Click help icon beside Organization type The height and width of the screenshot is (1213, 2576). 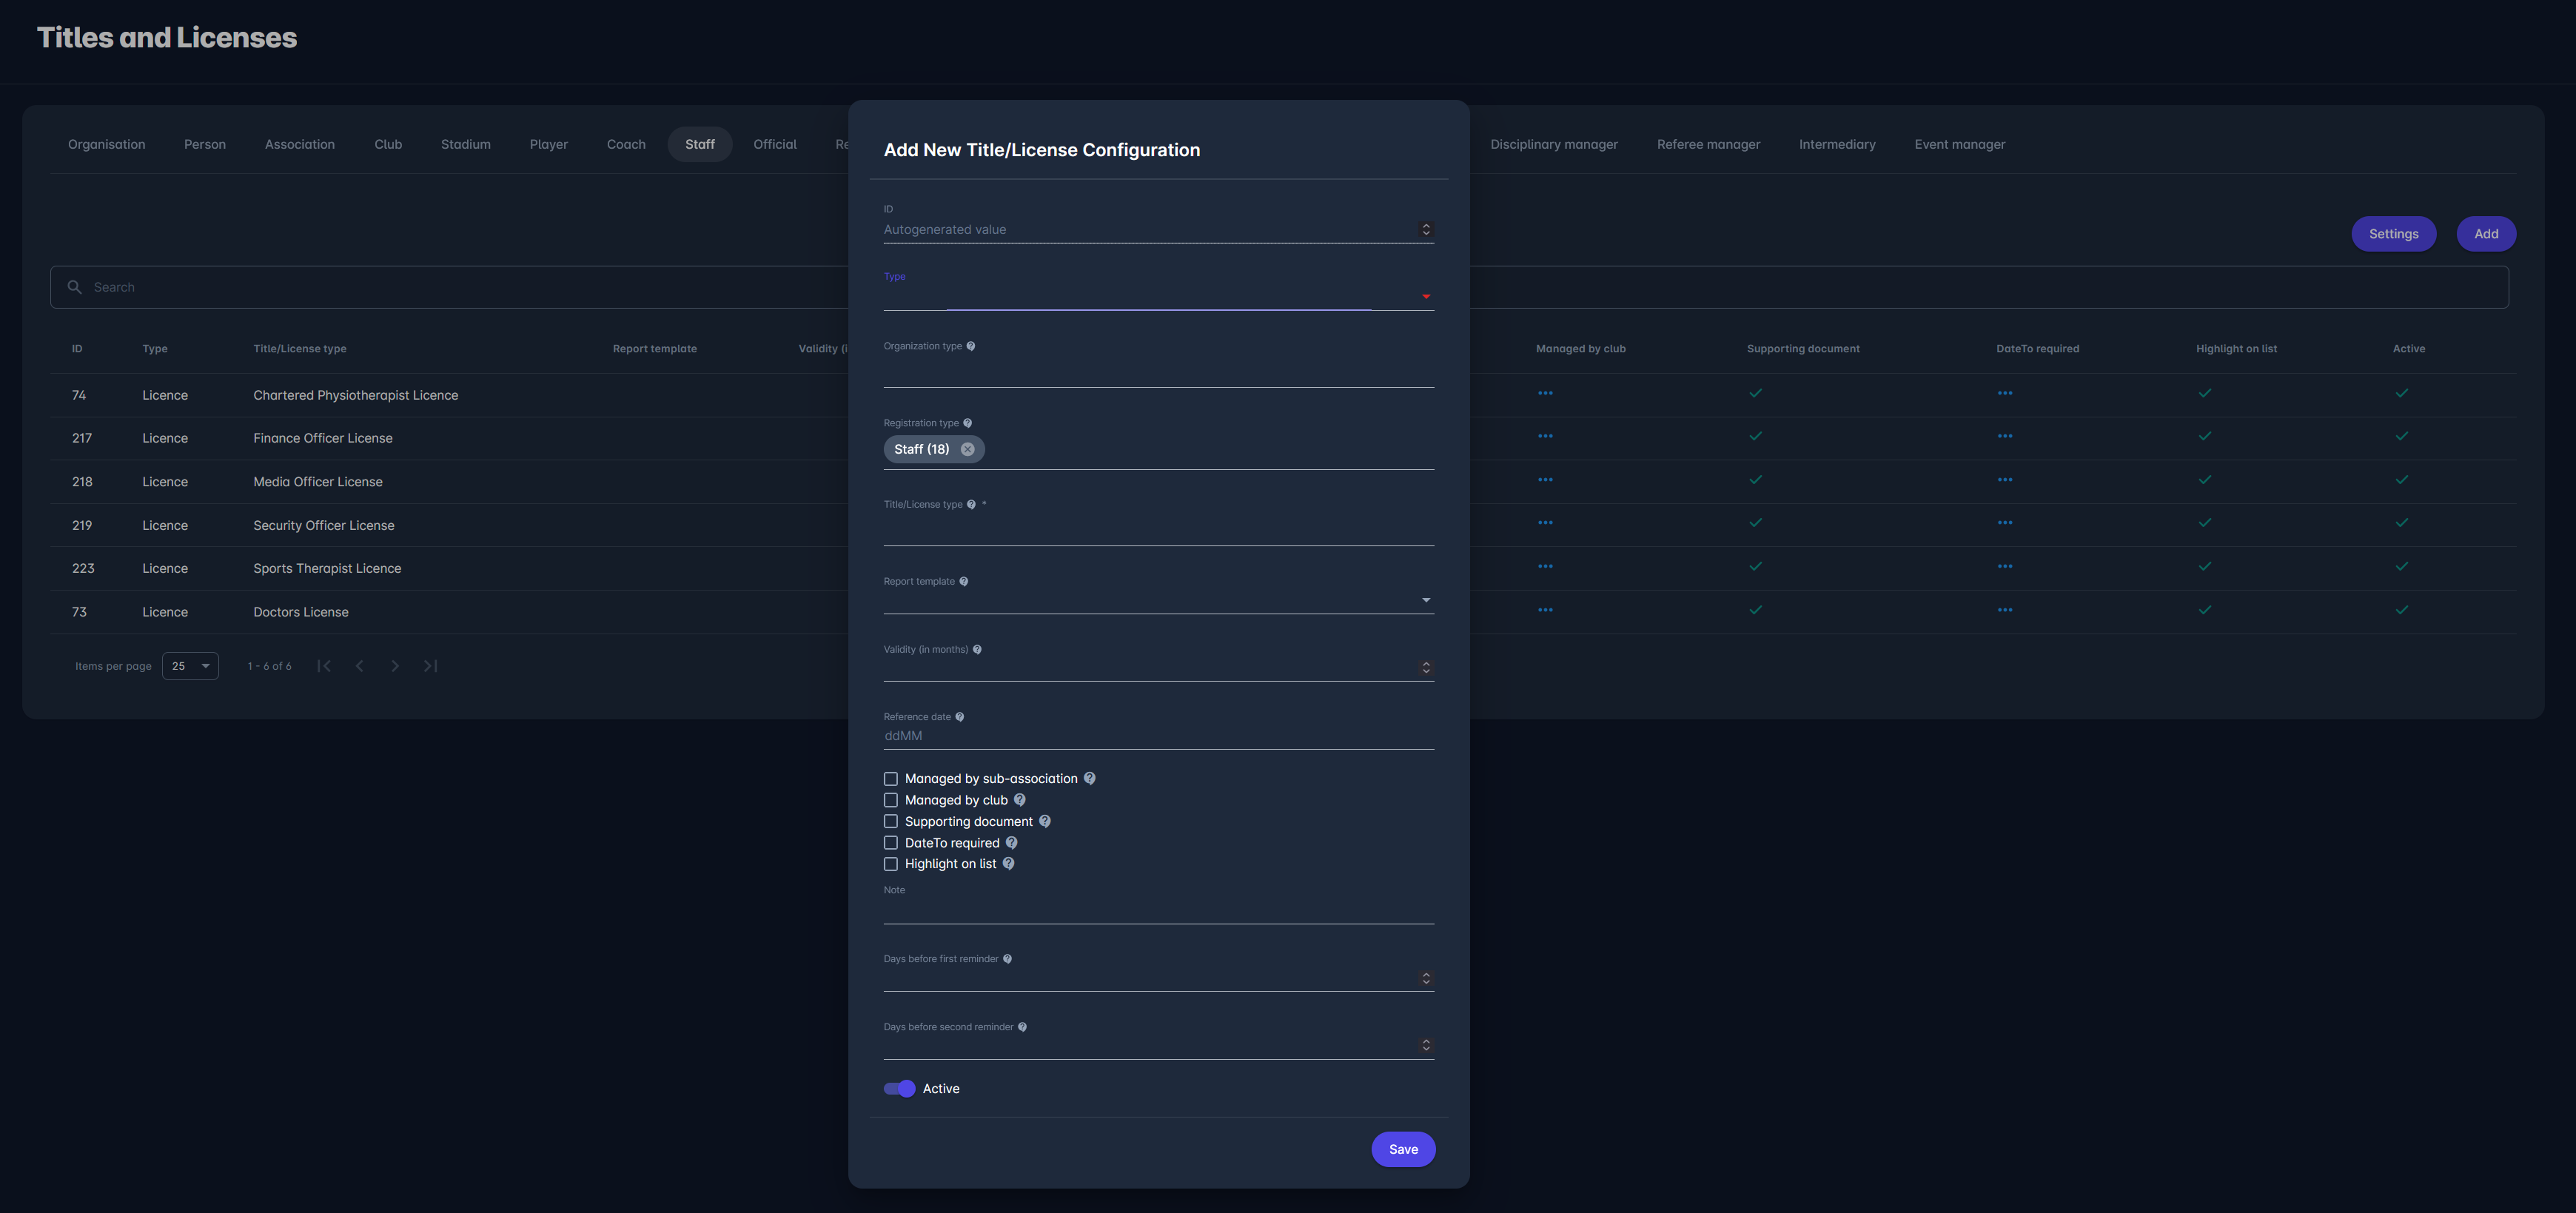(970, 346)
